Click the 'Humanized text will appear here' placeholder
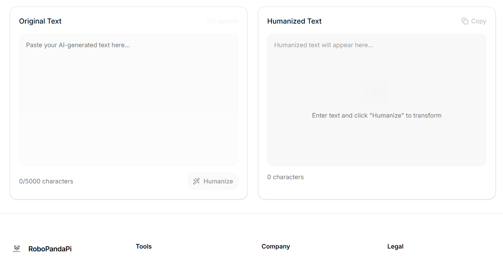Screen dimensions: 503x257 (323, 45)
